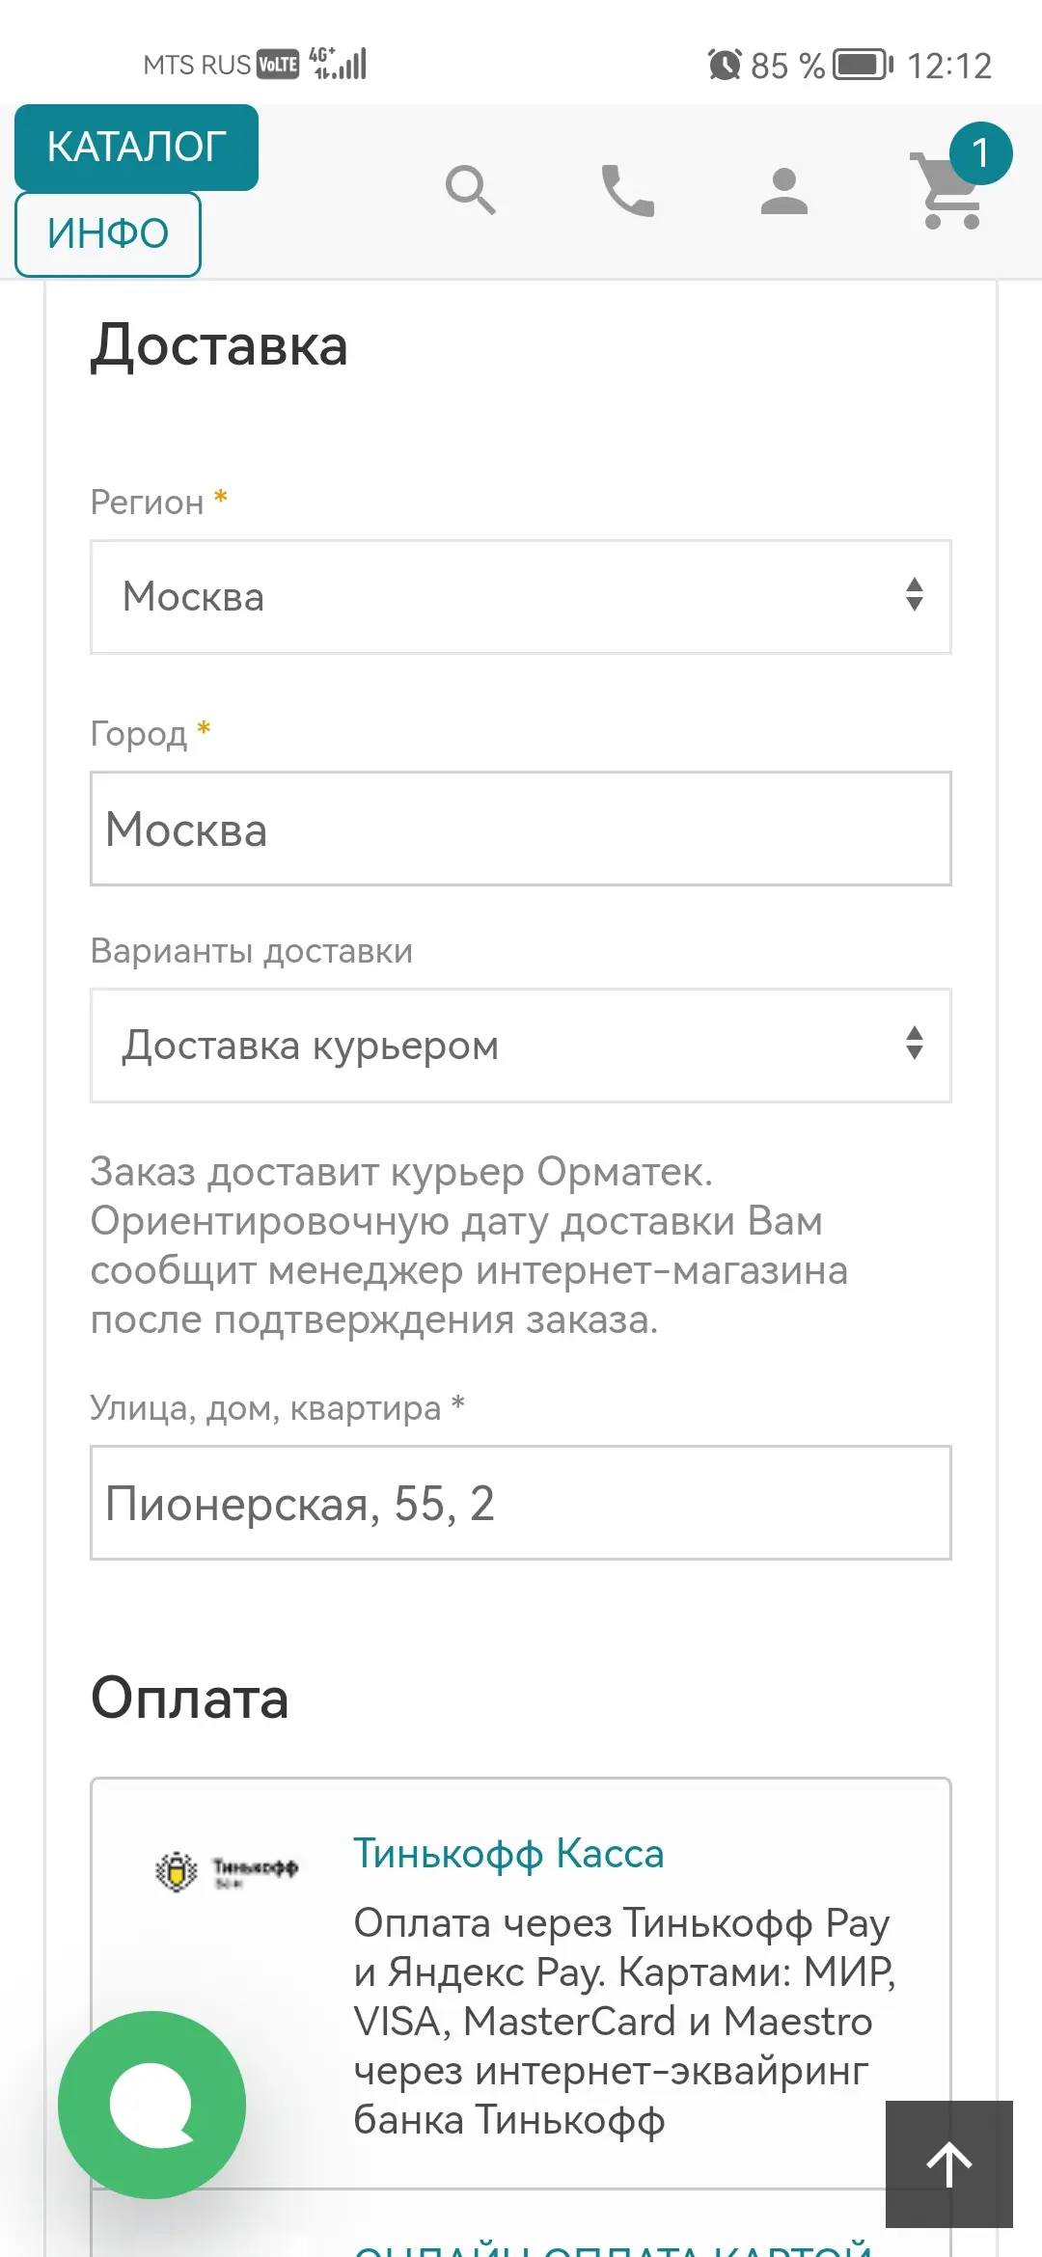
Task: Open the КАТАЛОГ menu
Action: pos(136,148)
